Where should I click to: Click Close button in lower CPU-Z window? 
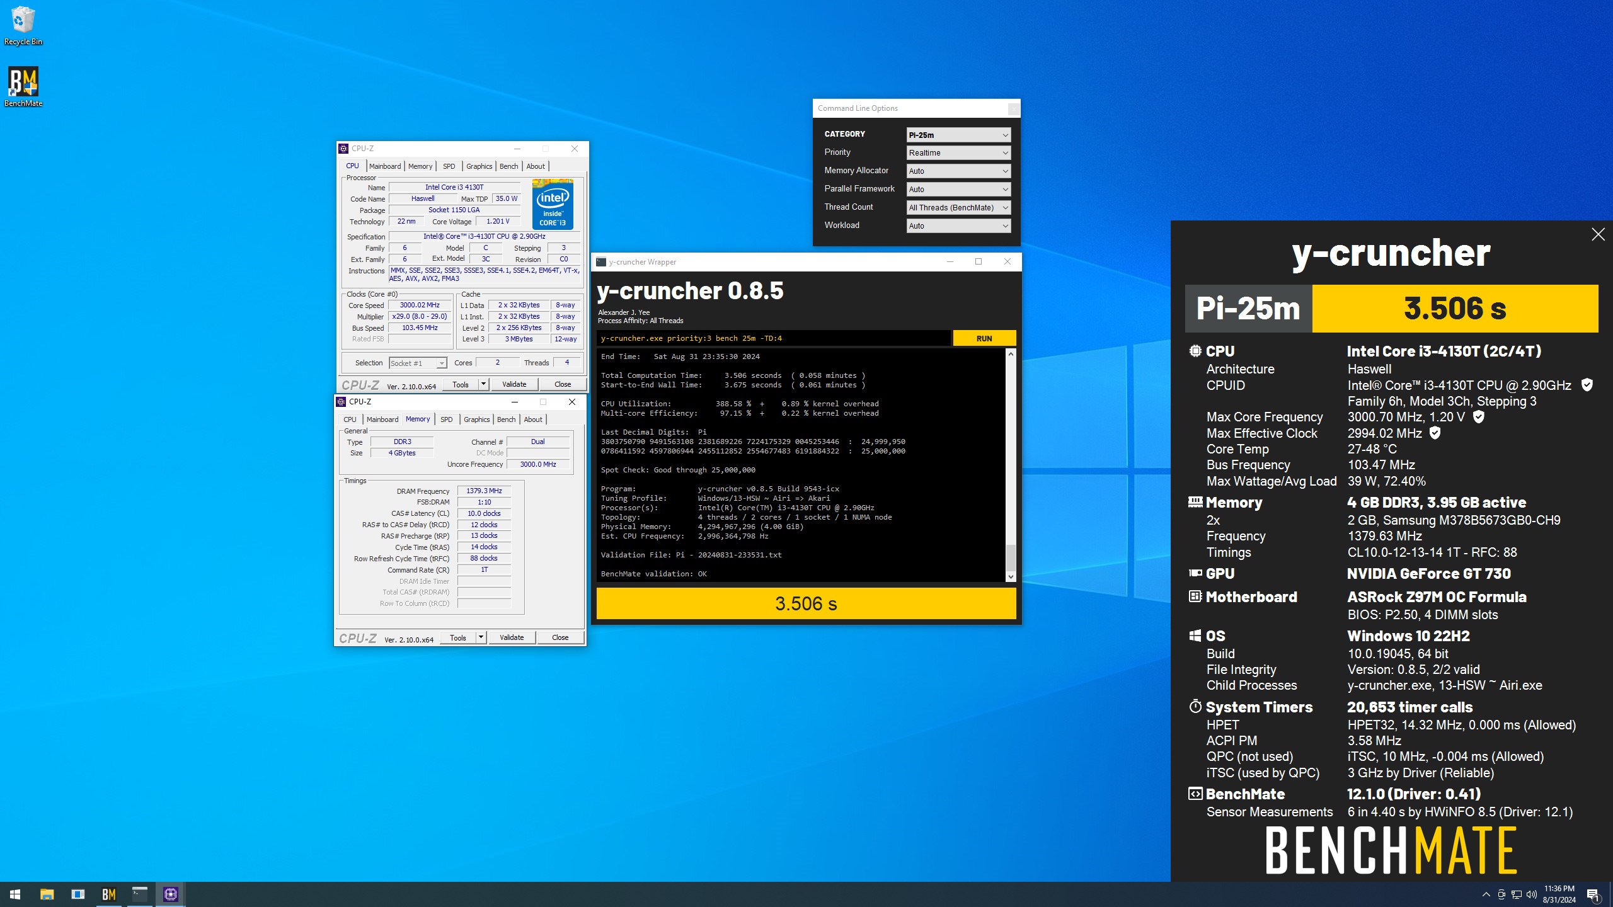tap(560, 637)
